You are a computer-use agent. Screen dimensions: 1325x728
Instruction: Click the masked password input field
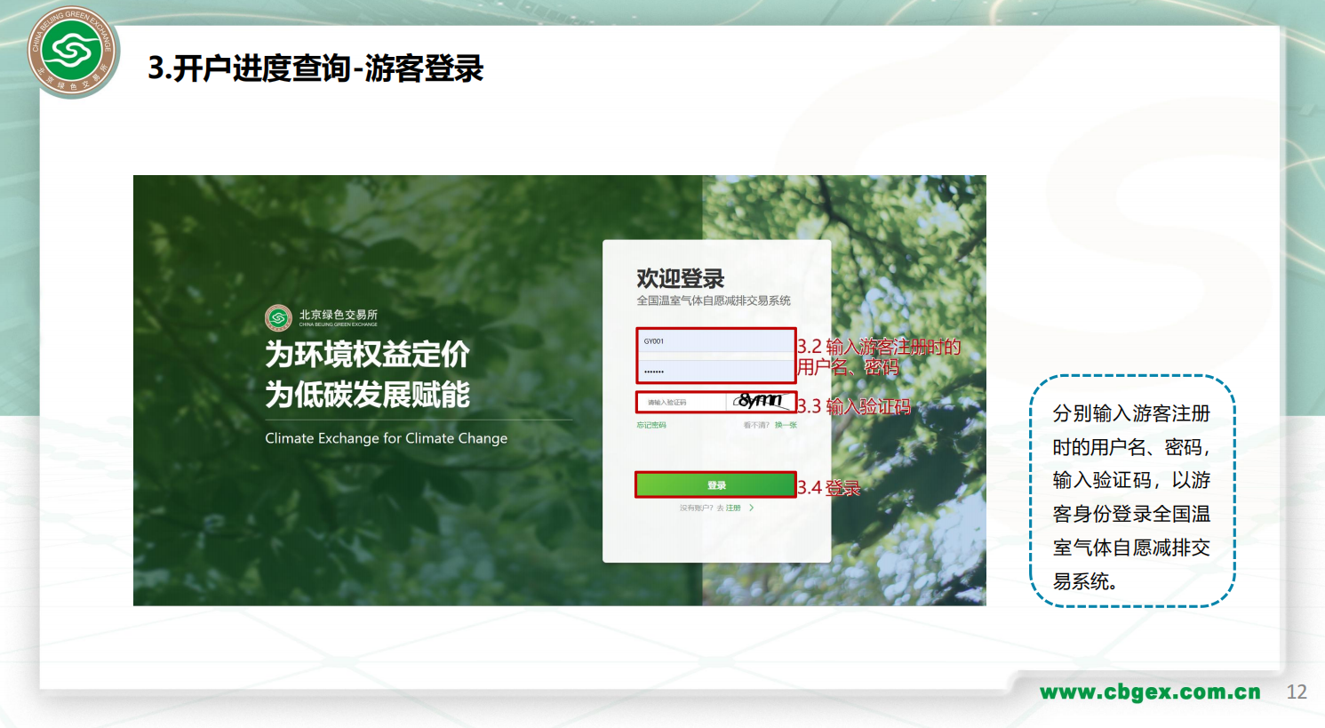coord(715,371)
